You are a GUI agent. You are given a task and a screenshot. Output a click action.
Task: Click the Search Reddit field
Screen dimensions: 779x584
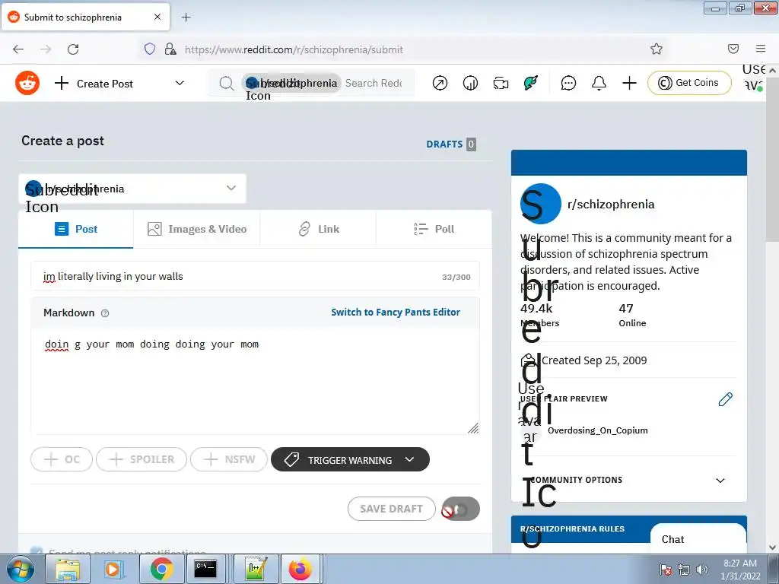(374, 83)
